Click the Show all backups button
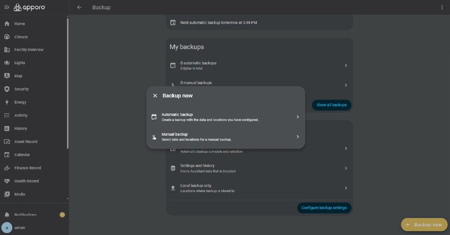Screen dimensions: 450x235 (332, 105)
